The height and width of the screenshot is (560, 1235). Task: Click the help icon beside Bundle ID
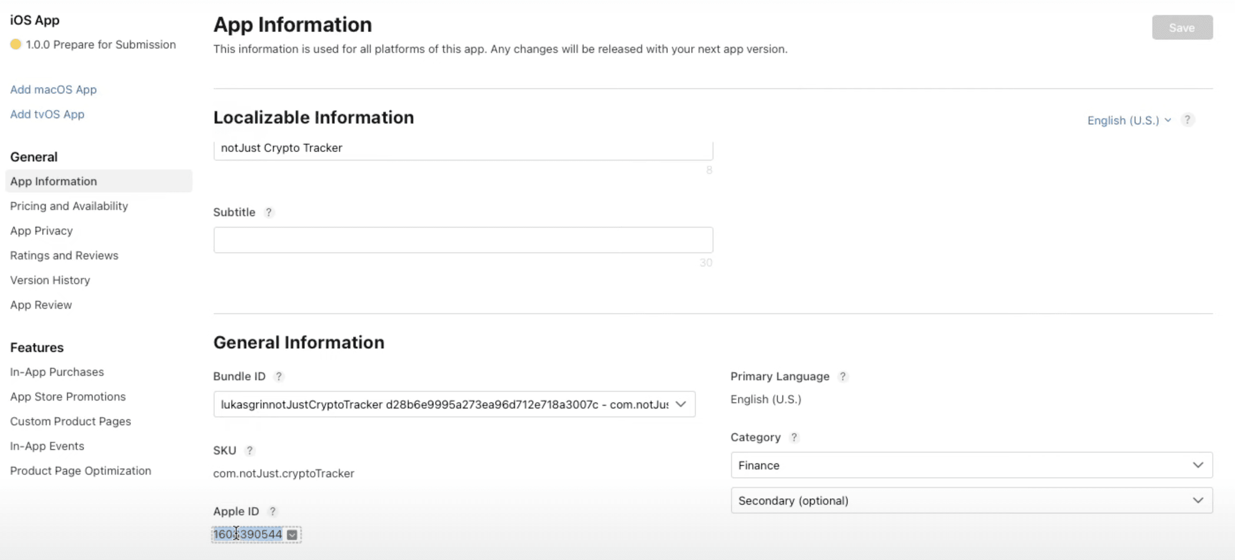click(x=278, y=376)
